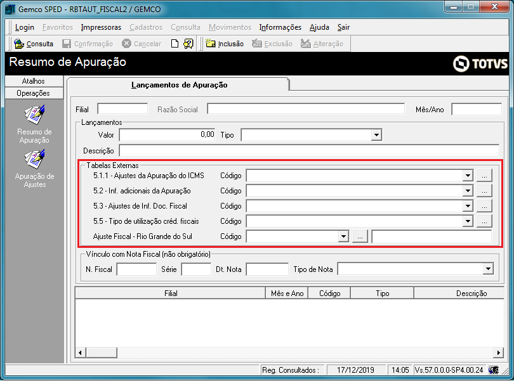This screenshot has height=381, width=514.
Task: Click the ellipsis button for 5.3 Ajustes
Action: click(x=484, y=206)
